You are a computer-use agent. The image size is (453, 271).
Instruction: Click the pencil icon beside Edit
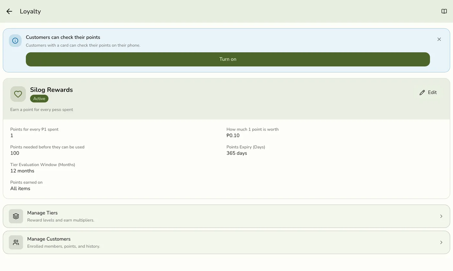[422, 93]
